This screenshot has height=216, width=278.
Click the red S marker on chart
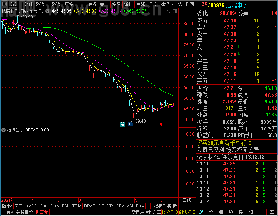pos(161,125)
